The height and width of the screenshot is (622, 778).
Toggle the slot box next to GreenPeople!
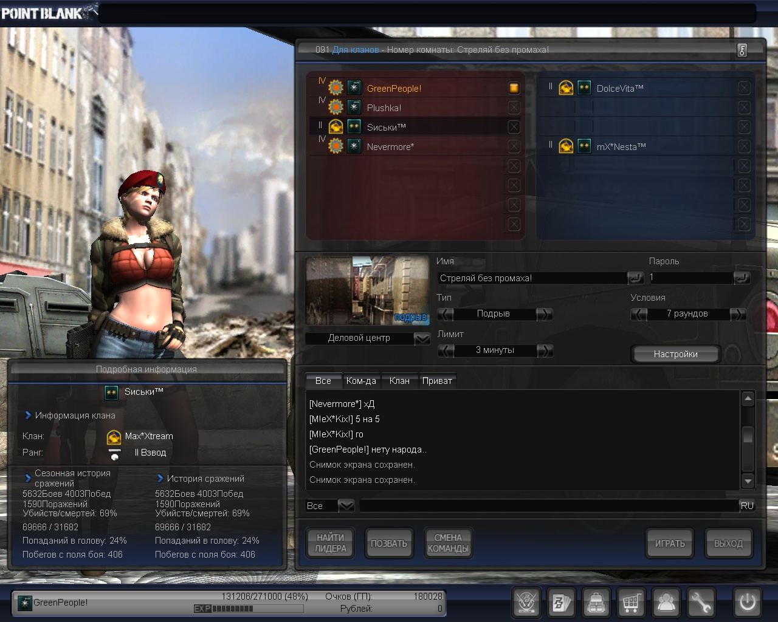click(x=514, y=88)
